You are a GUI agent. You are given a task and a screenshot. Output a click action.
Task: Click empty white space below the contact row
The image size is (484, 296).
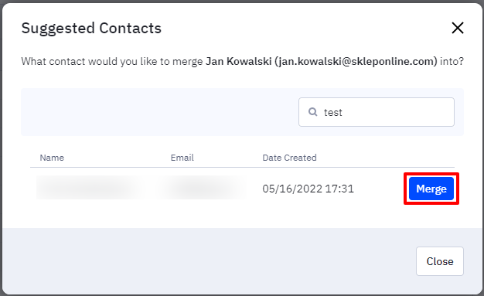coord(216,216)
